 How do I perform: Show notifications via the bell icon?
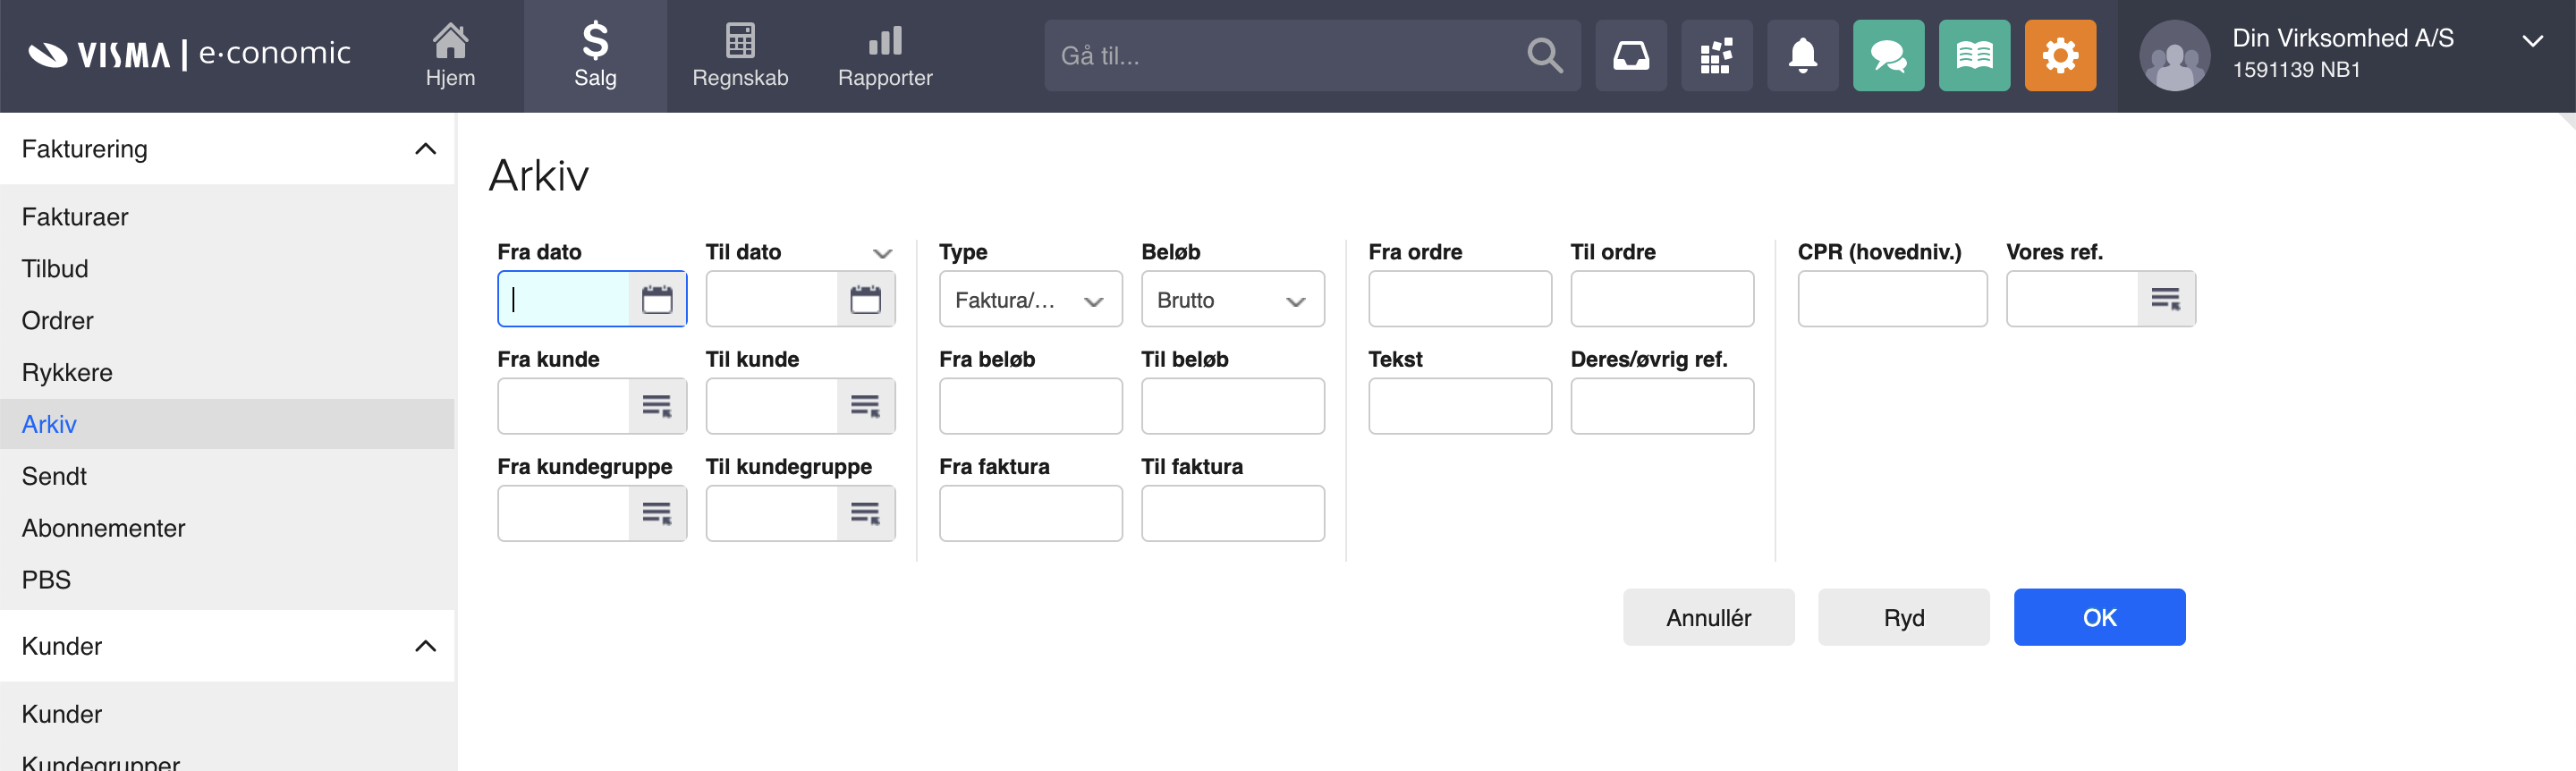(x=1802, y=56)
